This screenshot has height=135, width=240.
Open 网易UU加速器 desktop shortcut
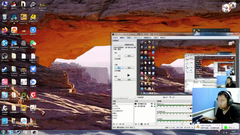coord(14,19)
